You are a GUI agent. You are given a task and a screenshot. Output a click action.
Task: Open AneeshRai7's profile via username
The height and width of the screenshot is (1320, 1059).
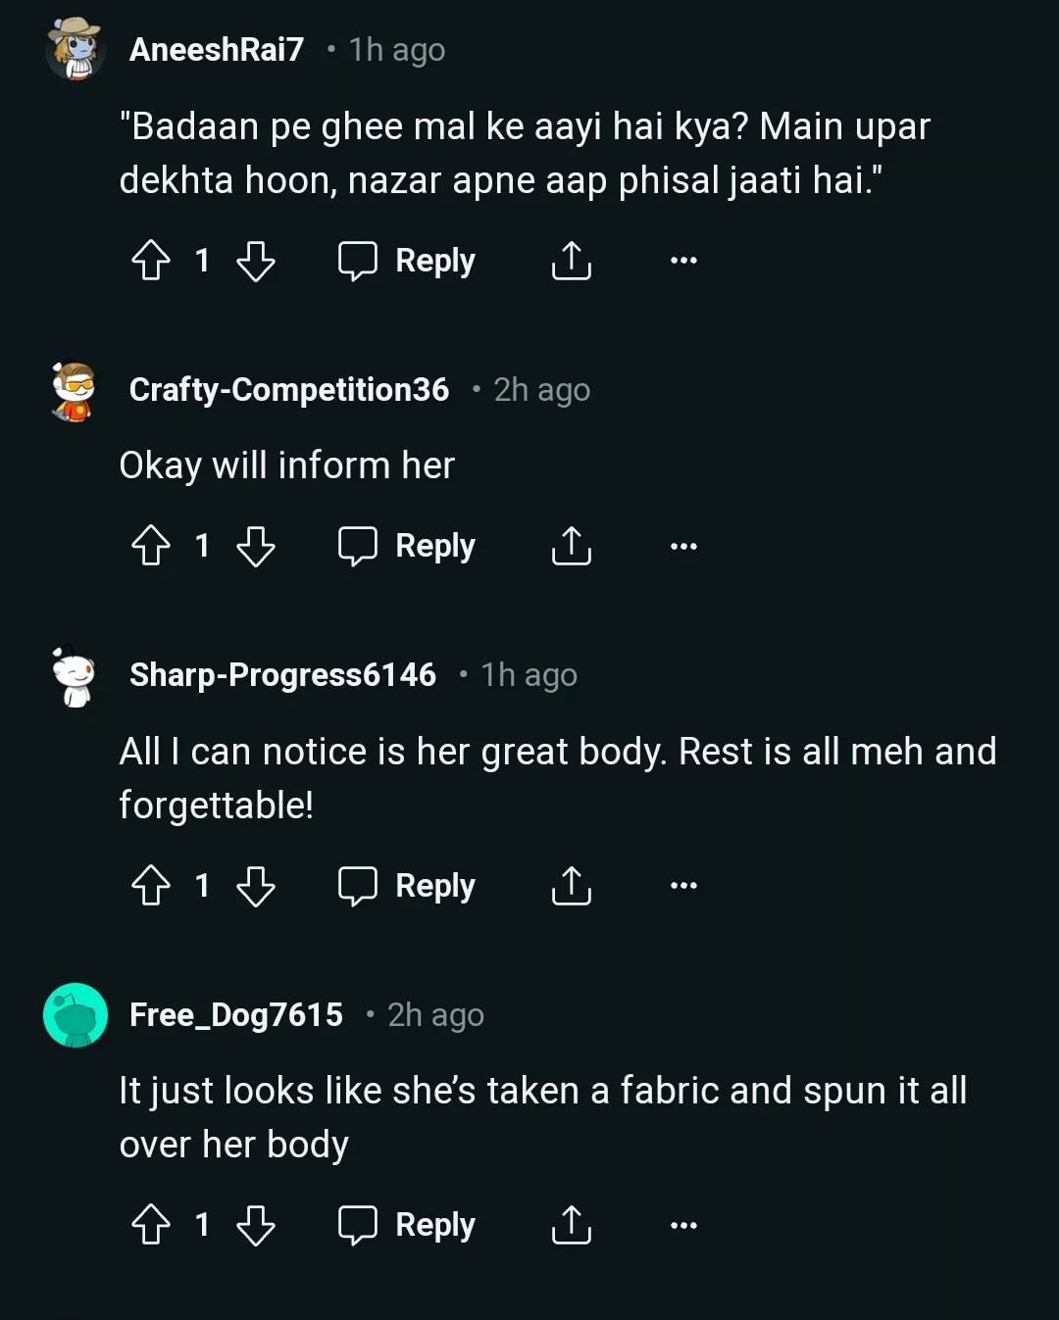tap(217, 49)
